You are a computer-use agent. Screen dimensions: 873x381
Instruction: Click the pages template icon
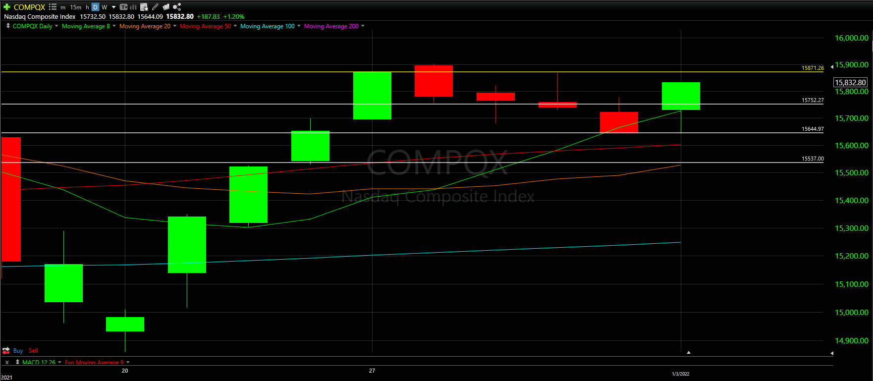[x=166, y=7]
